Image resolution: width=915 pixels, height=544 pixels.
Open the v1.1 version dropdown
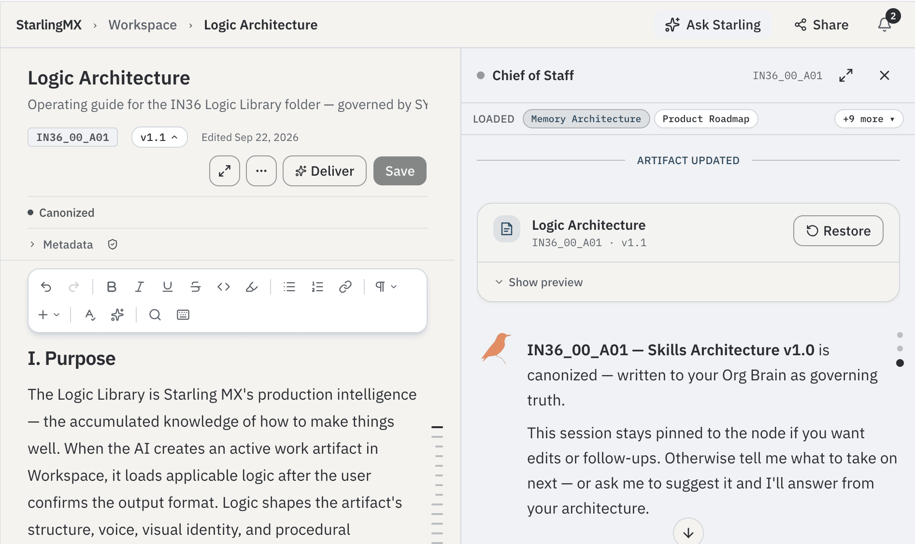(159, 138)
